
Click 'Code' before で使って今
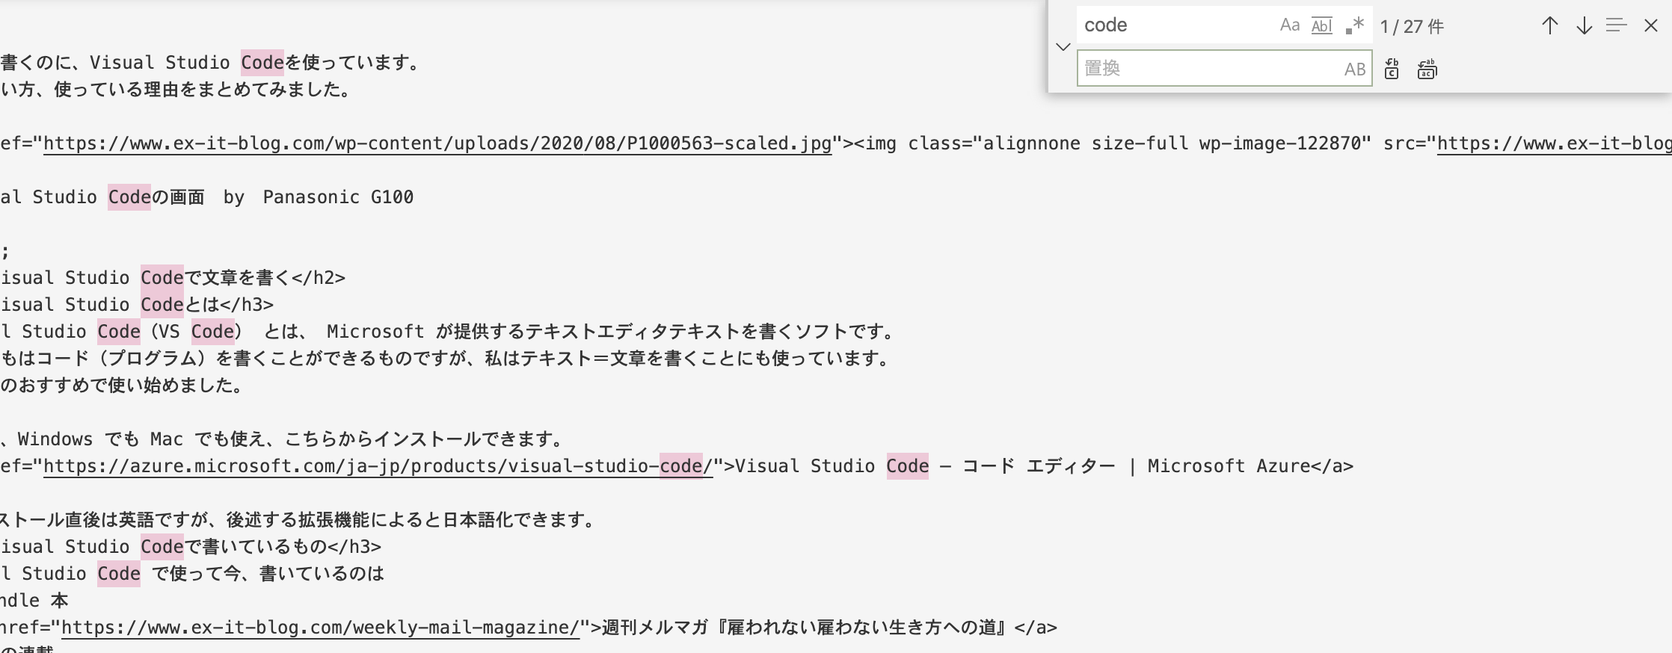[119, 574]
